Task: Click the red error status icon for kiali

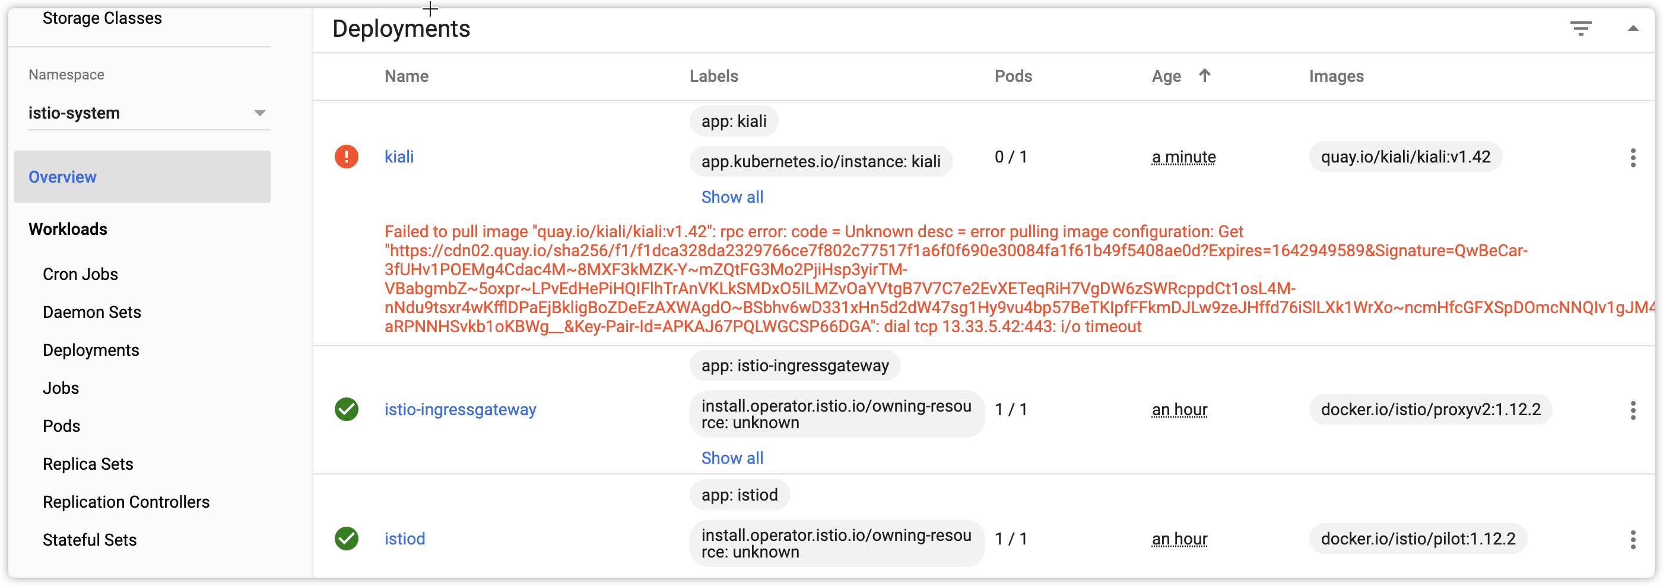Action: pos(347,157)
